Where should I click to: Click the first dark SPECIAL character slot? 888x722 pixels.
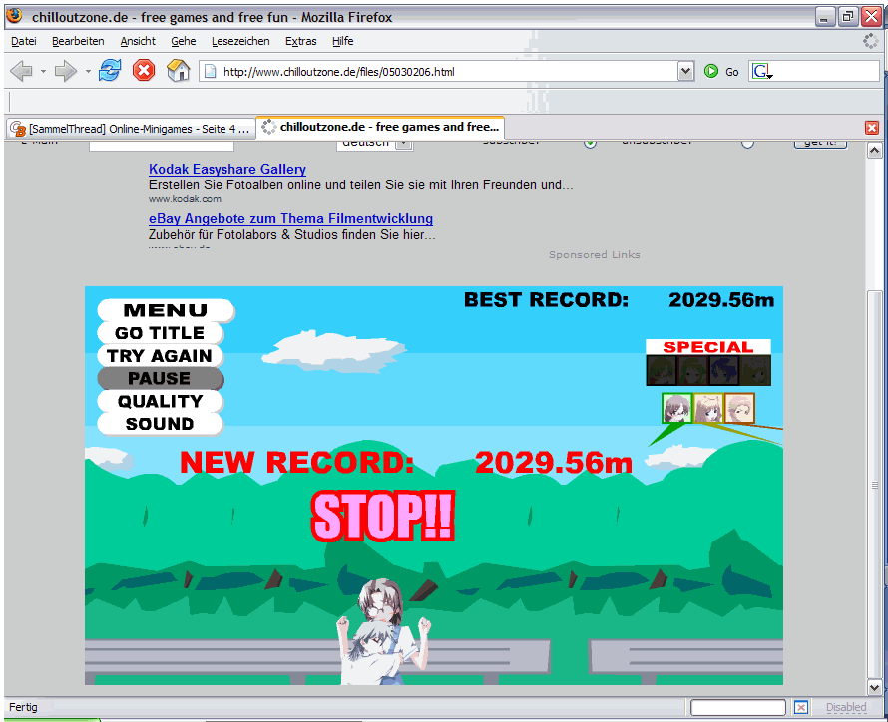pos(663,371)
